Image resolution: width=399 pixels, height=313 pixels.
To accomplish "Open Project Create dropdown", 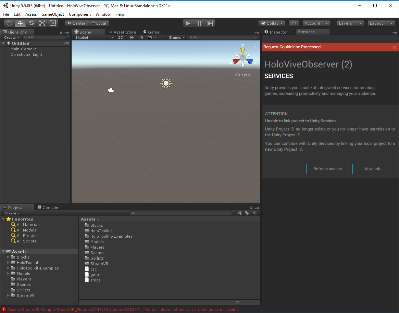I will pyautogui.click(x=12, y=213).
